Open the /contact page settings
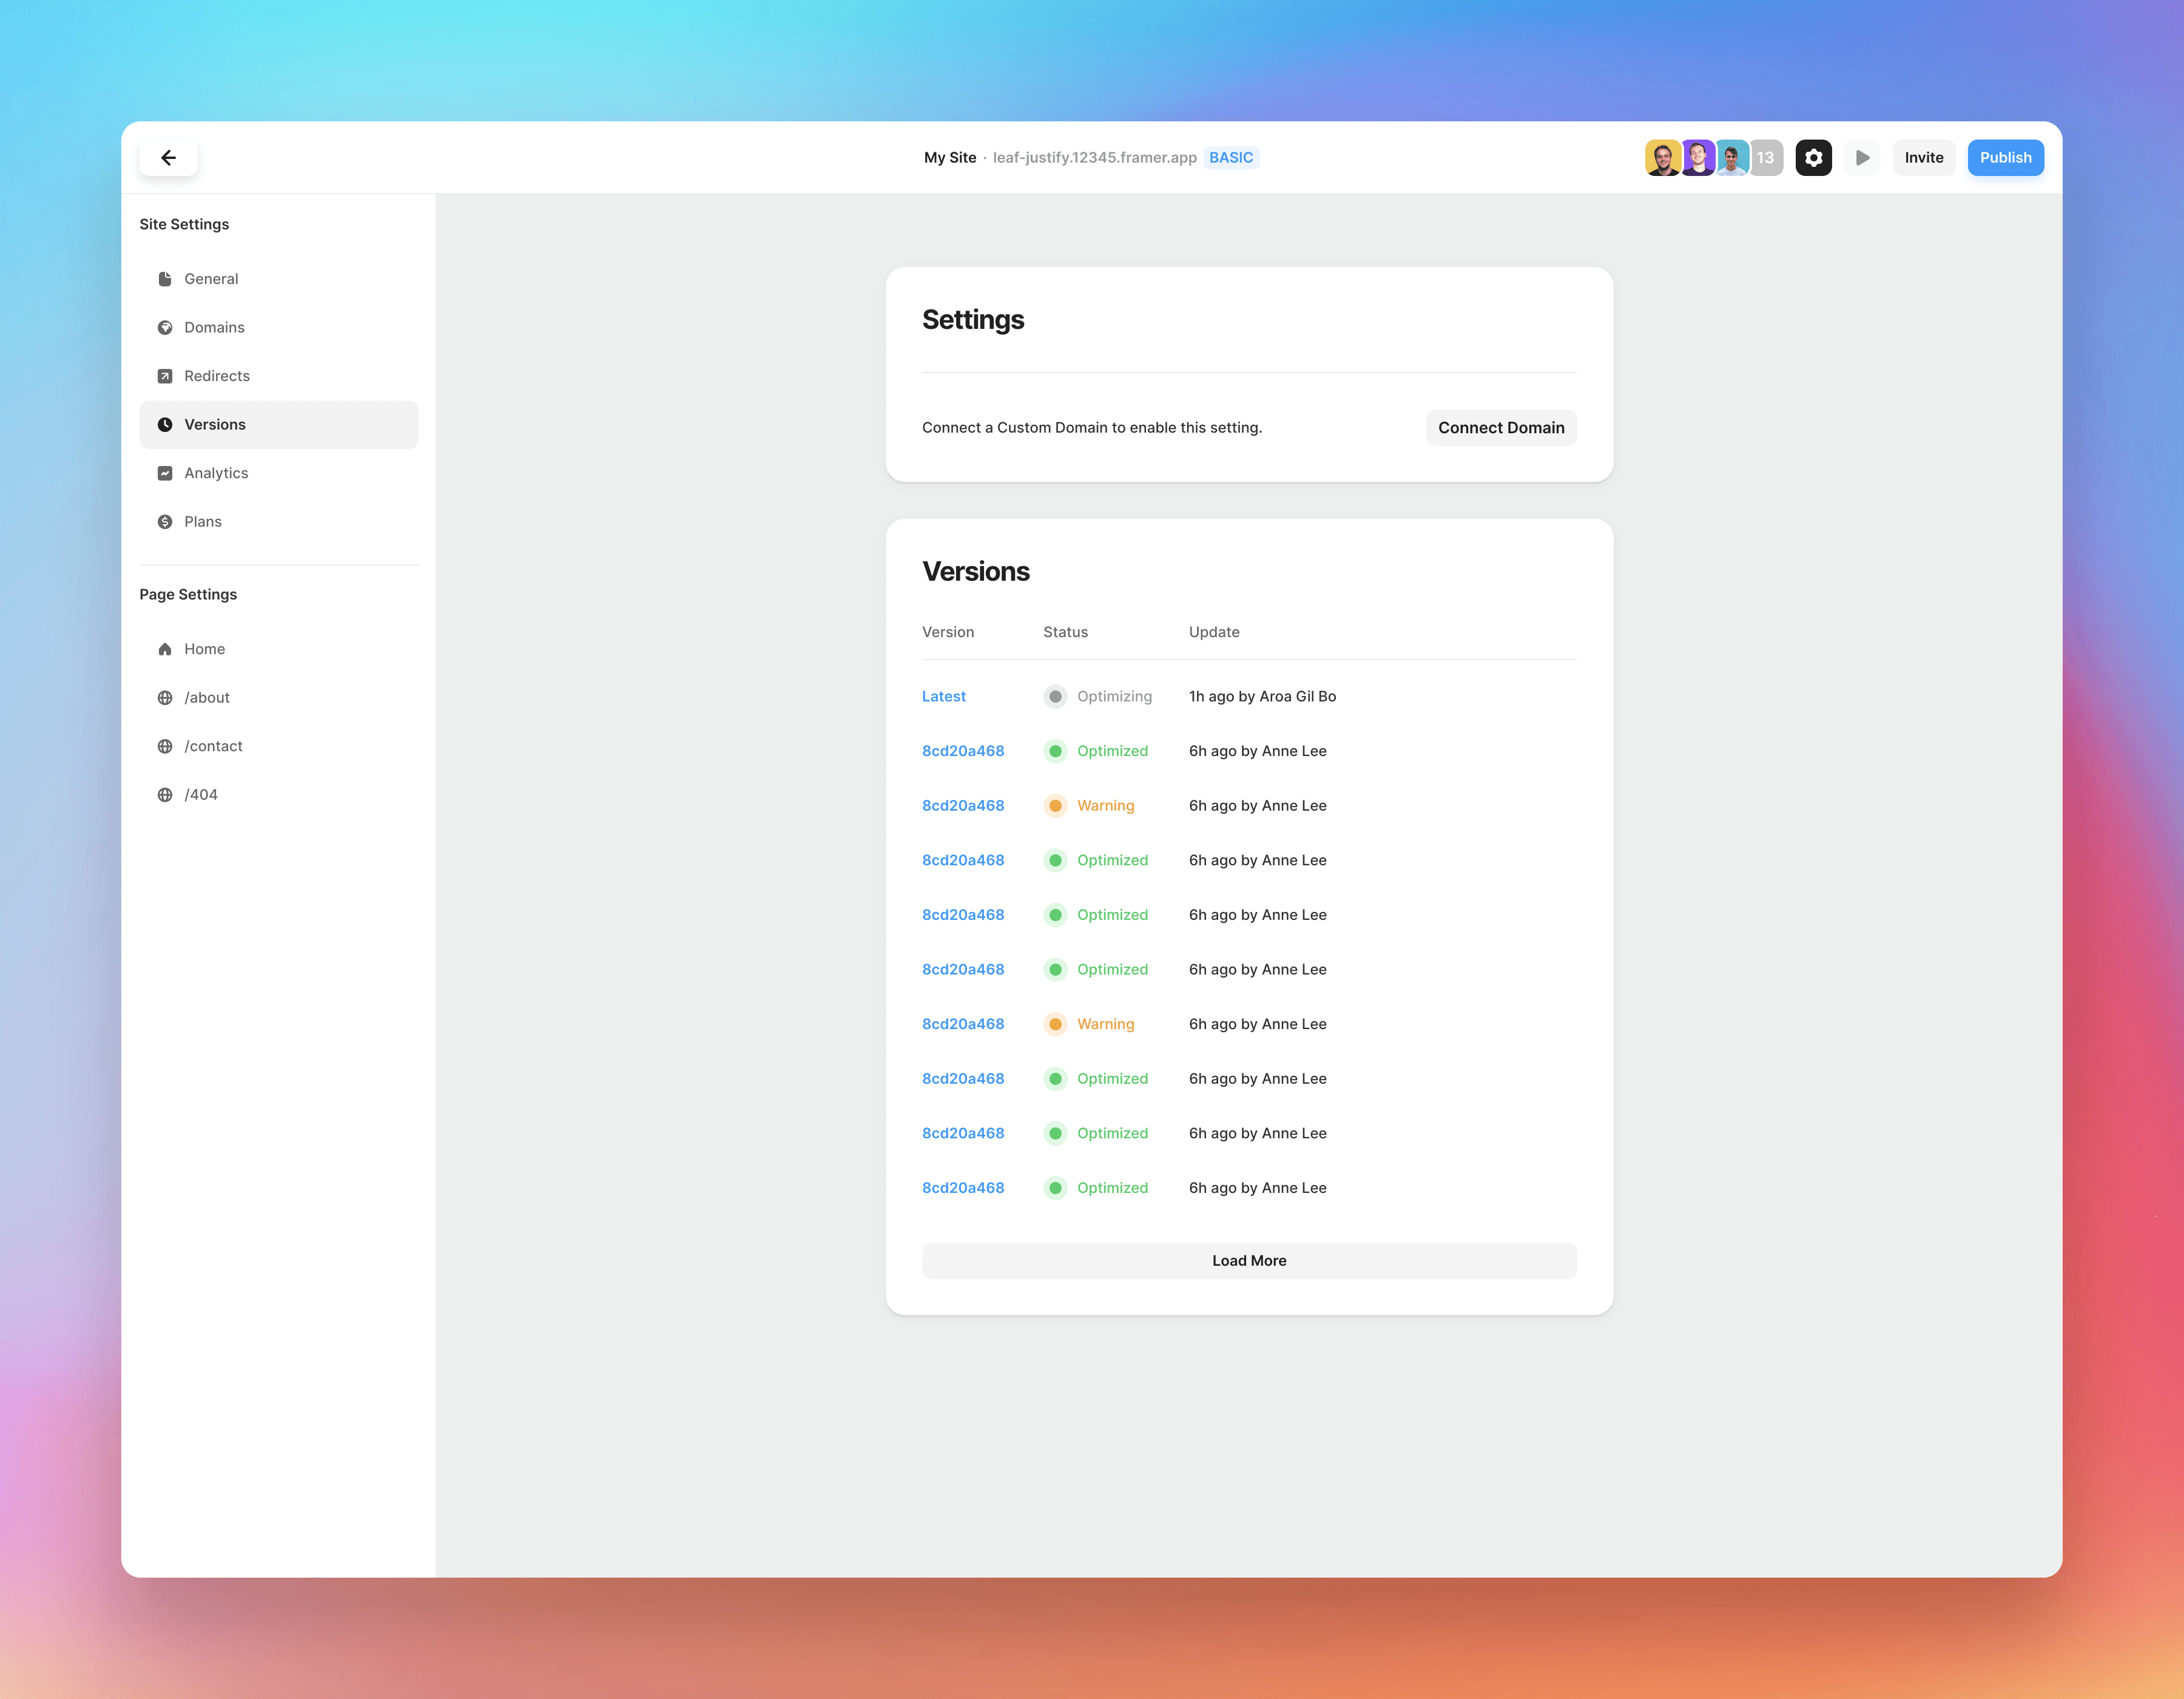 [x=213, y=746]
